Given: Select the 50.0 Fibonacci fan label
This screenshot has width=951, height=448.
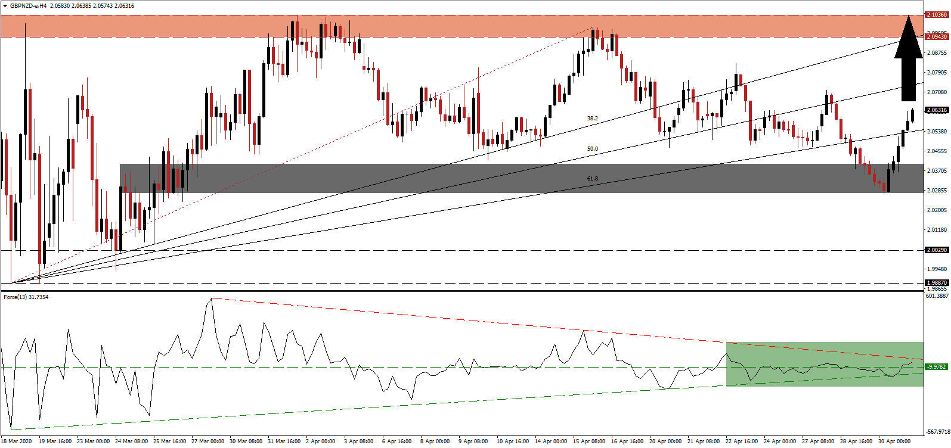Looking at the screenshot, I should (592, 149).
